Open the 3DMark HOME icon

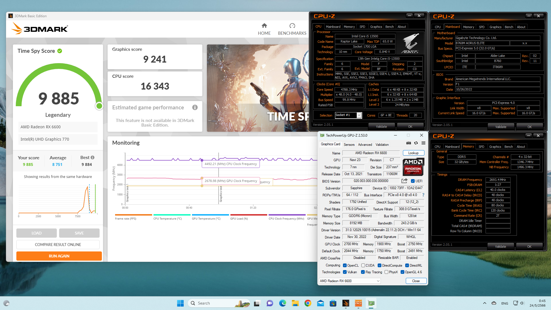click(x=264, y=26)
